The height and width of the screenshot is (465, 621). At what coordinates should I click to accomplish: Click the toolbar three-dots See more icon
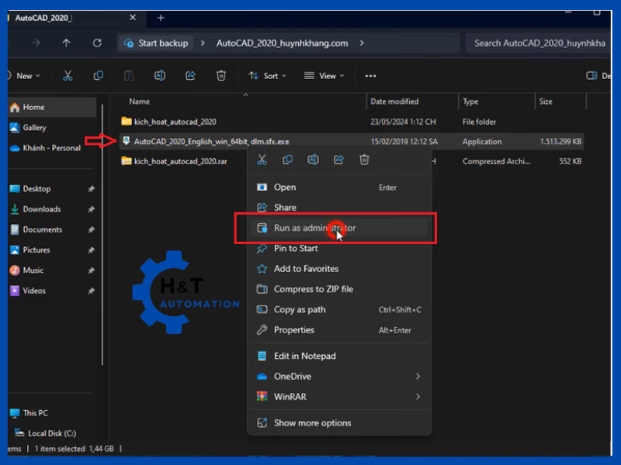pos(370,76)
